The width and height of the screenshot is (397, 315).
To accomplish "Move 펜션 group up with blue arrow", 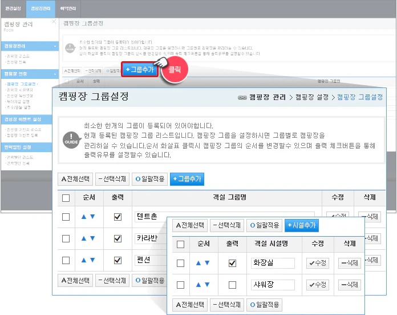I will click(84, 260).
